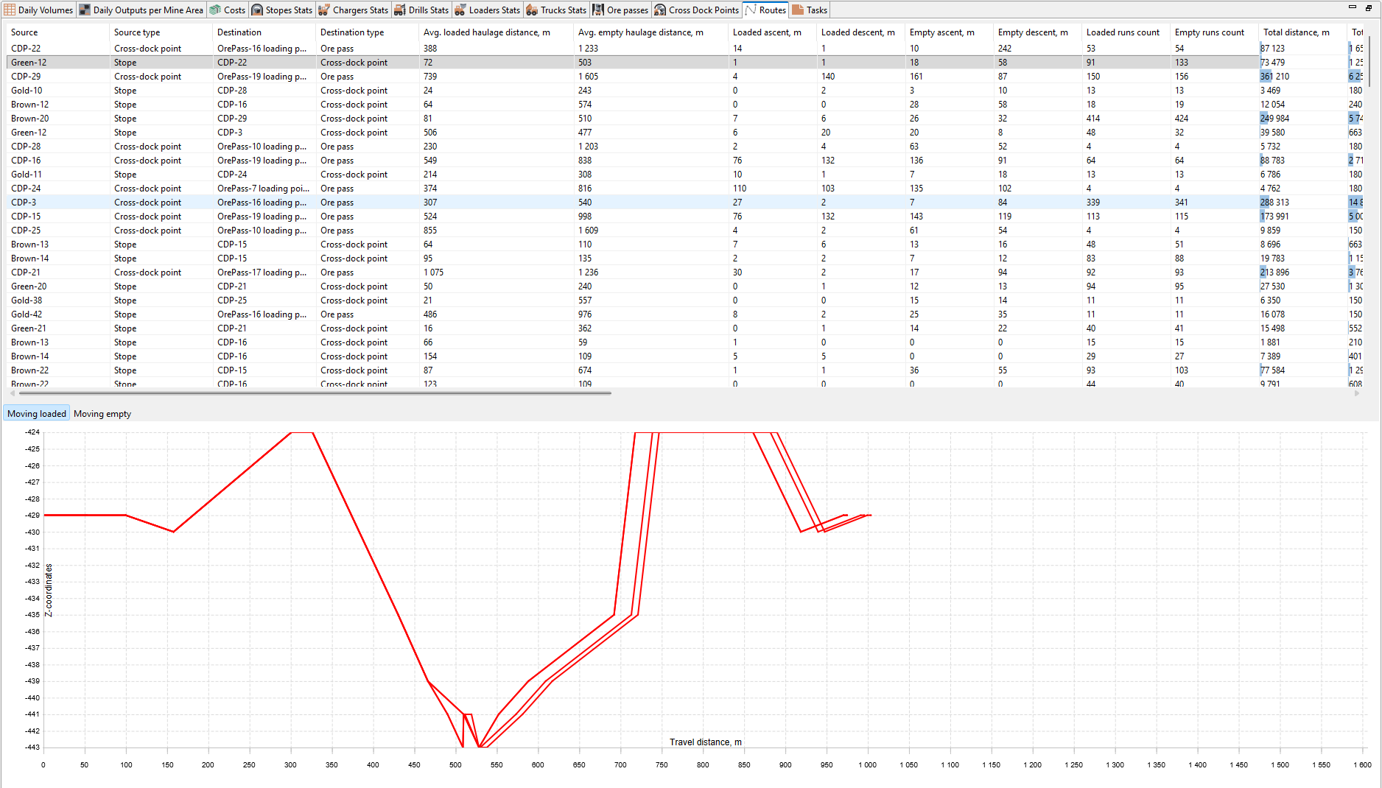
Task: Select the Gold-38 route row
Action: [685, 300]
